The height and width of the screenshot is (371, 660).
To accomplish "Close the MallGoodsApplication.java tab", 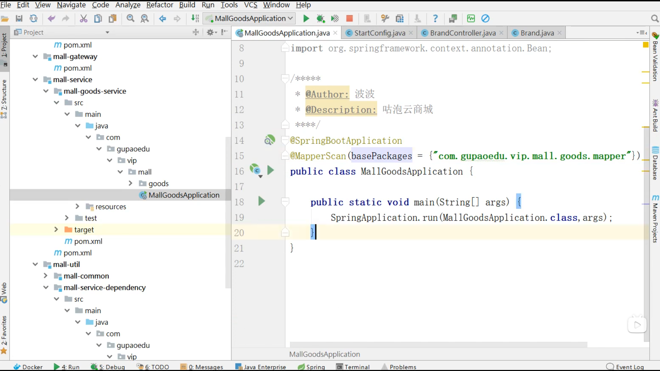I will click(x=335, y=33).
